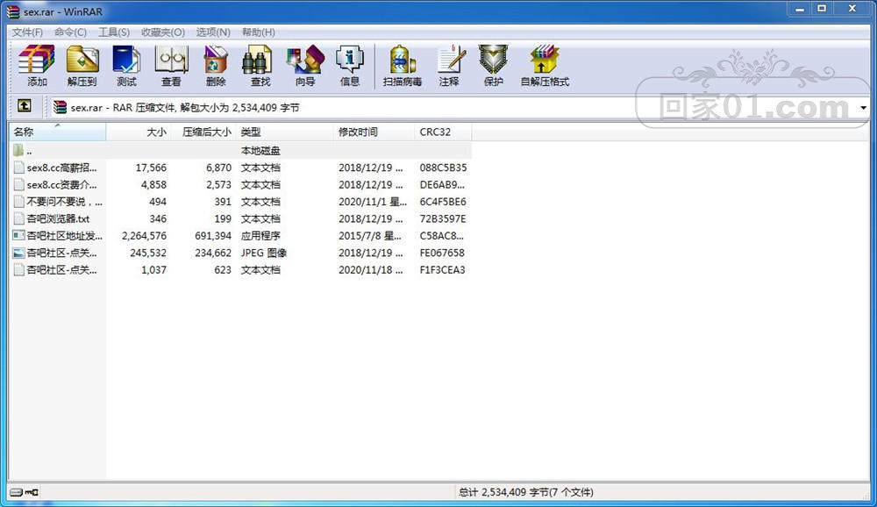Click the size value "245,532"

point(148,253)
